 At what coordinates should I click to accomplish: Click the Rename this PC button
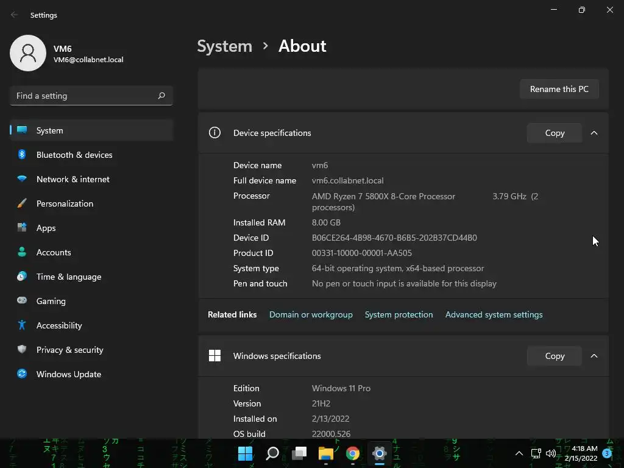(559, 89)
